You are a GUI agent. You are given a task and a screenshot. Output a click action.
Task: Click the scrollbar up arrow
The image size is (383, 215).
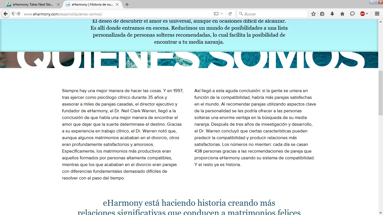(x=380, y=21)
